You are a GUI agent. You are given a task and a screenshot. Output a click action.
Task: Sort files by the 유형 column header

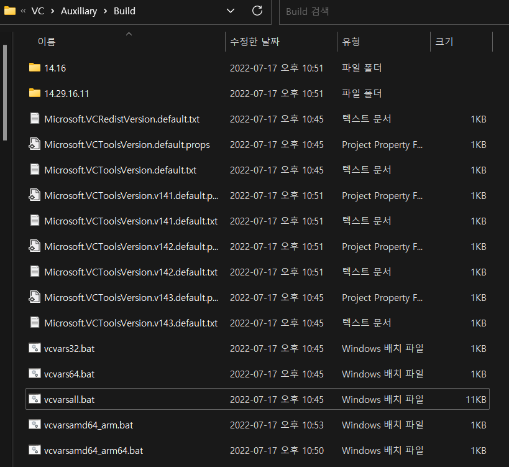(351, 42)
